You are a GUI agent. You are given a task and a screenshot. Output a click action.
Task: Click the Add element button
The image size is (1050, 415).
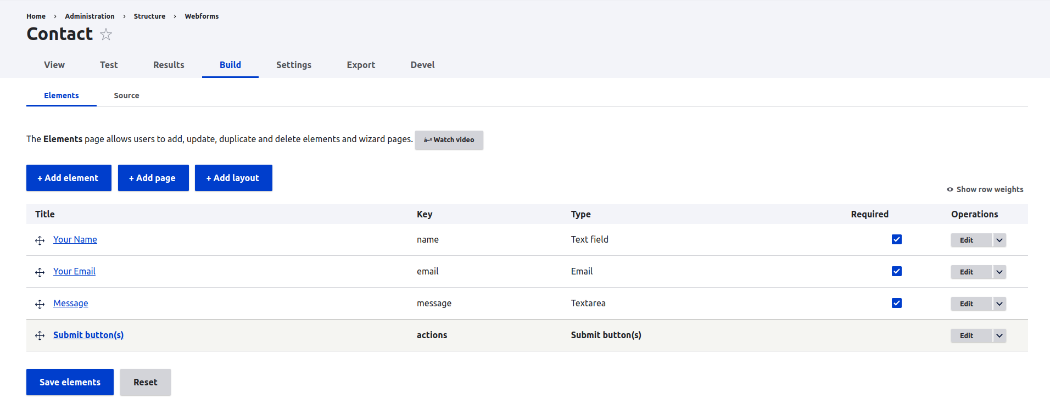(x=69, y=178)
